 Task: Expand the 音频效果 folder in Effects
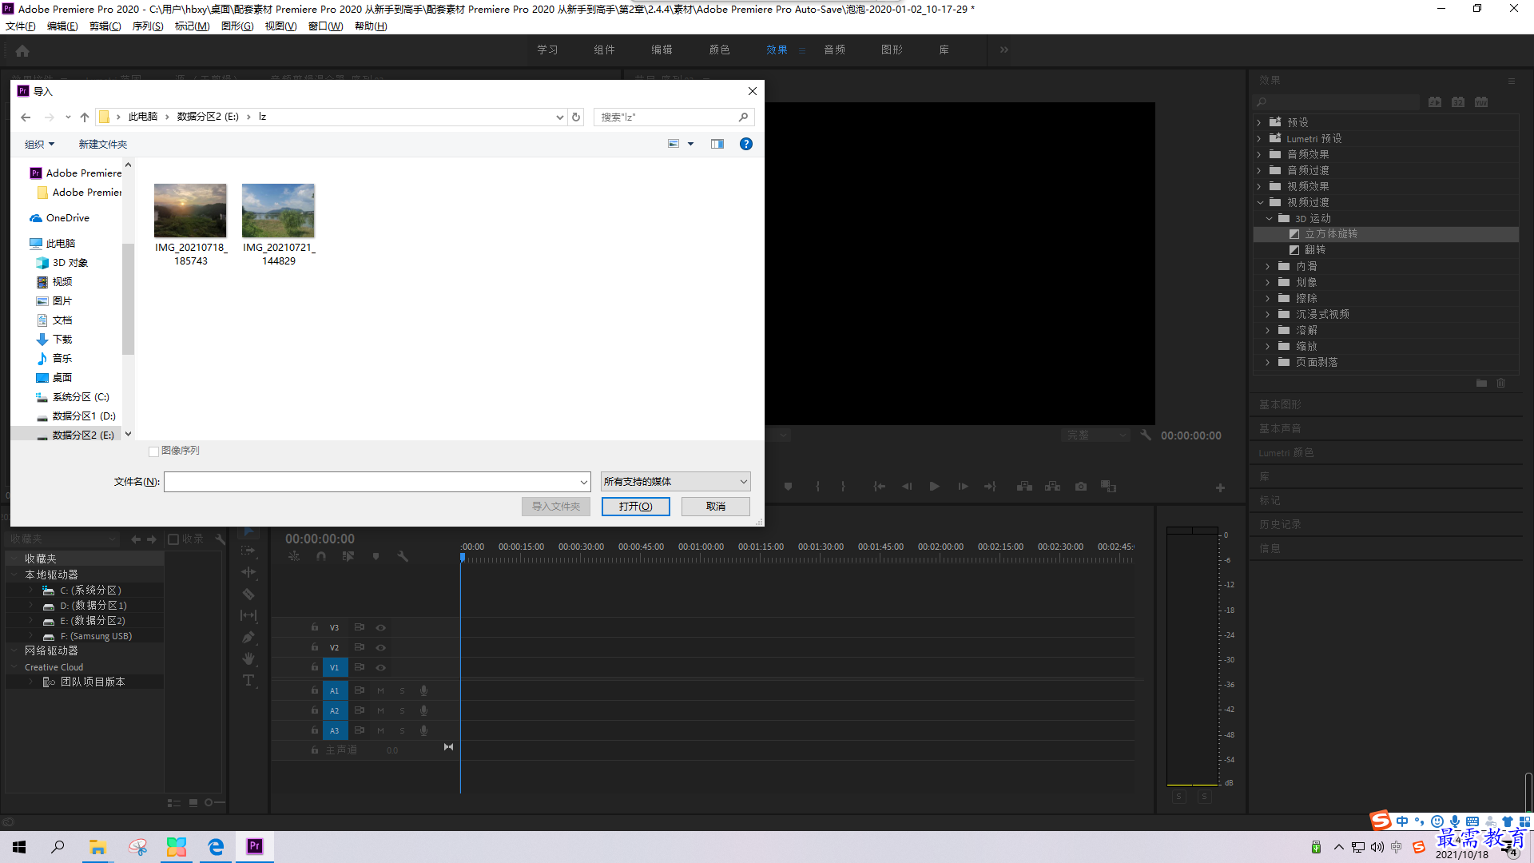click(1260, 154)
